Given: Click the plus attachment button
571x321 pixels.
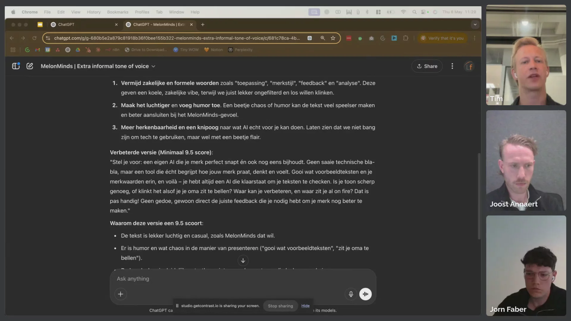Looking at the screenshot, I should click(120, 294).
